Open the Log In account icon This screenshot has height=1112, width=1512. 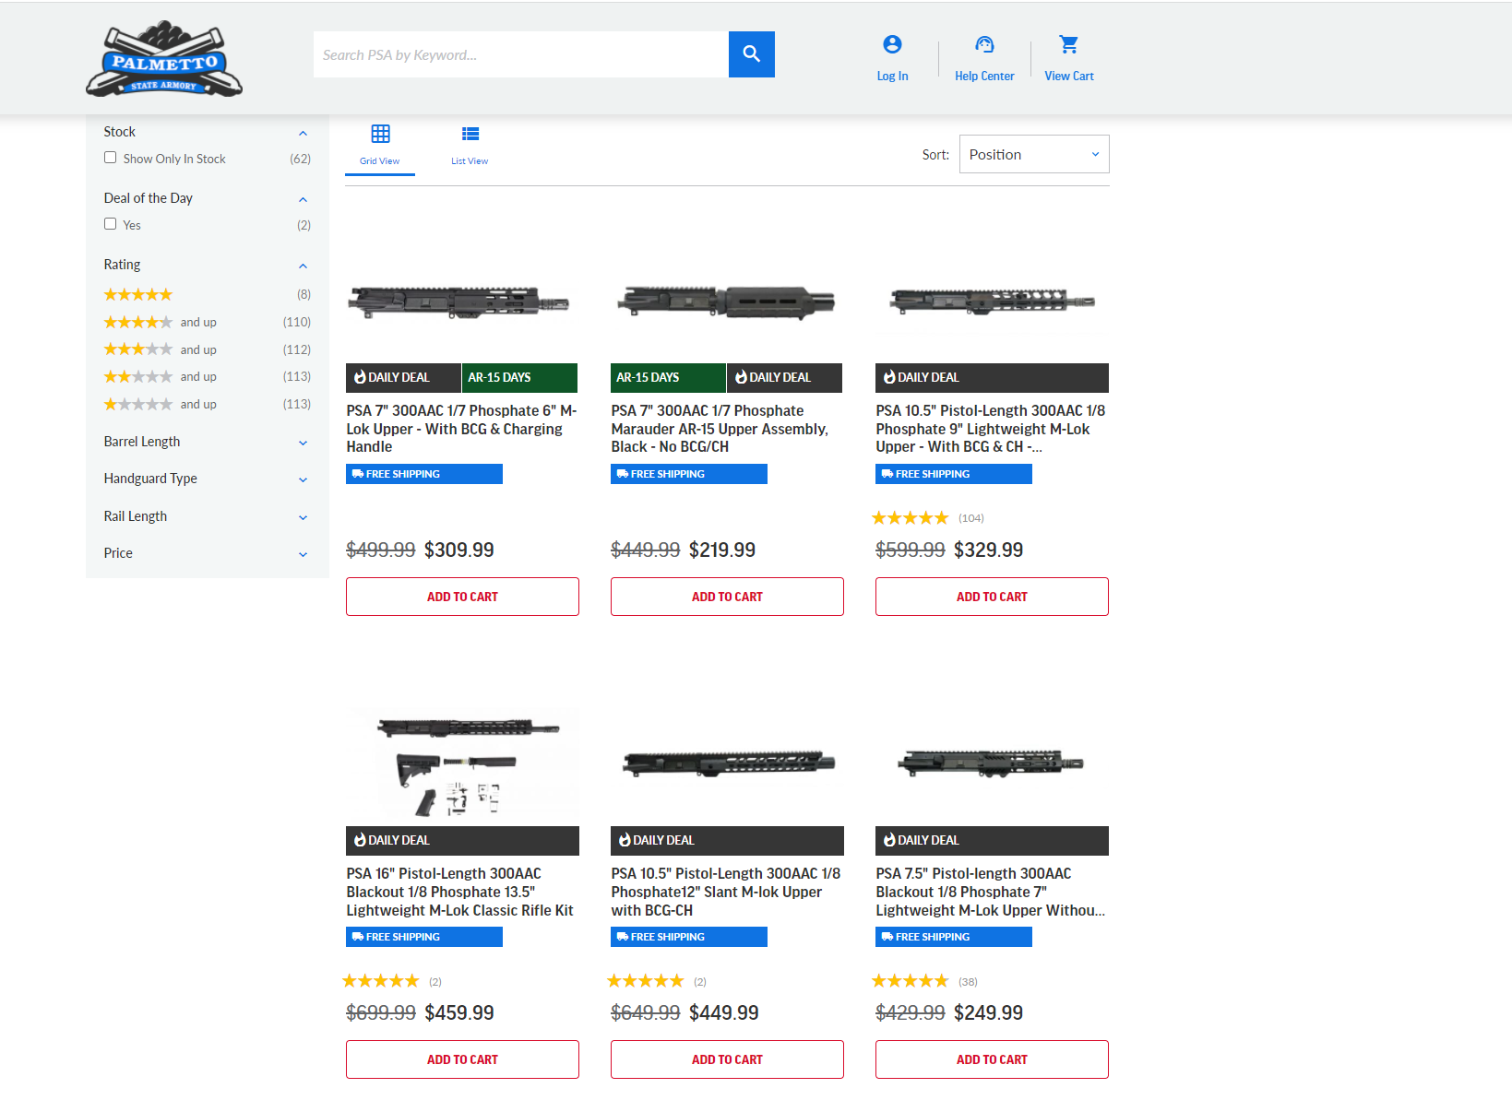tap(892, 44)
